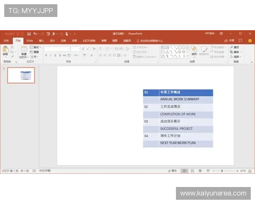The height and width of the screenshot is (204, 255).
Task: Open the Animations tab
Action: (x=74, y=41)
